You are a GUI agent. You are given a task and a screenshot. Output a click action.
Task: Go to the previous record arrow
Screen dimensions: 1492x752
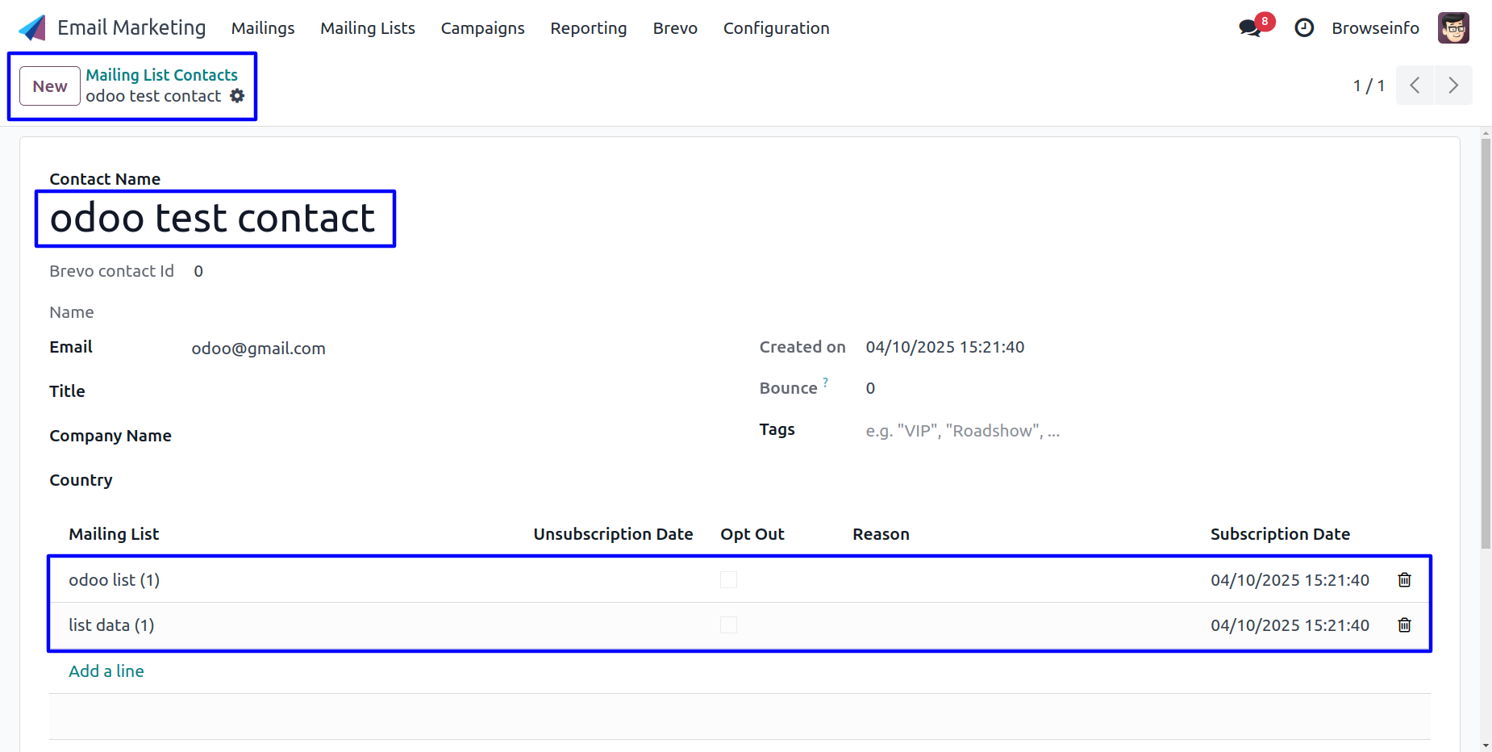[1415, 86]
